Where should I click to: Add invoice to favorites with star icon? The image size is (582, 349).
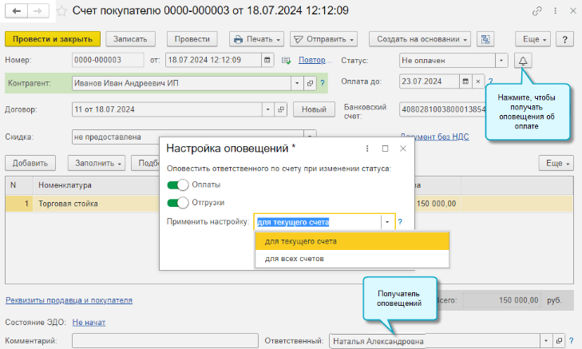[61, 11]
